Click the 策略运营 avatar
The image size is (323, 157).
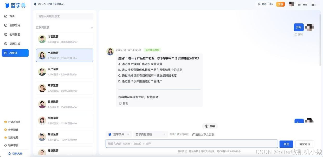pyautogui.click(x=42, y=120)
